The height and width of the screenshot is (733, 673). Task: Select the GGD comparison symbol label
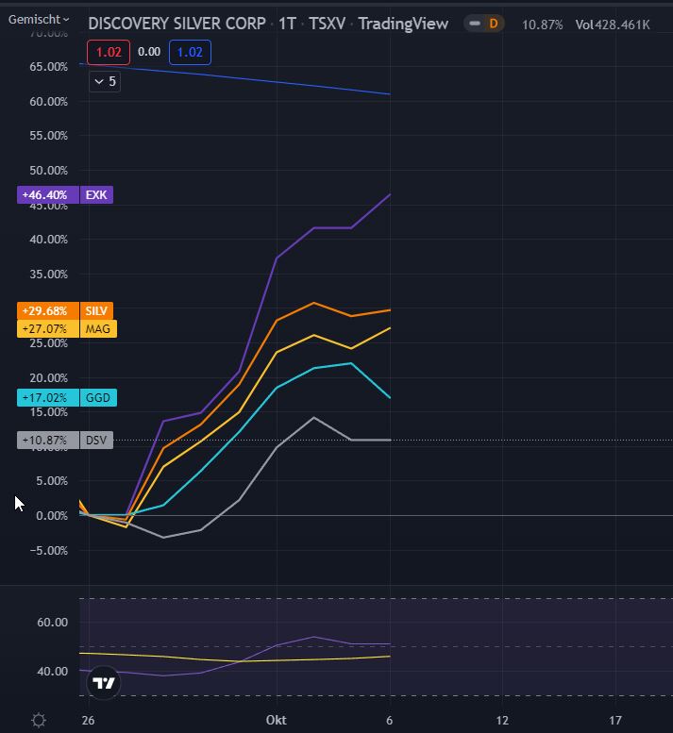98,398
